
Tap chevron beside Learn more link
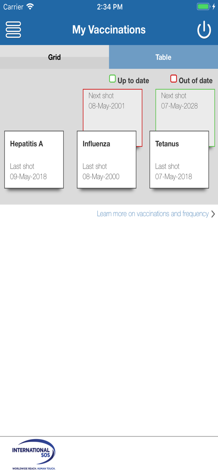213,214
